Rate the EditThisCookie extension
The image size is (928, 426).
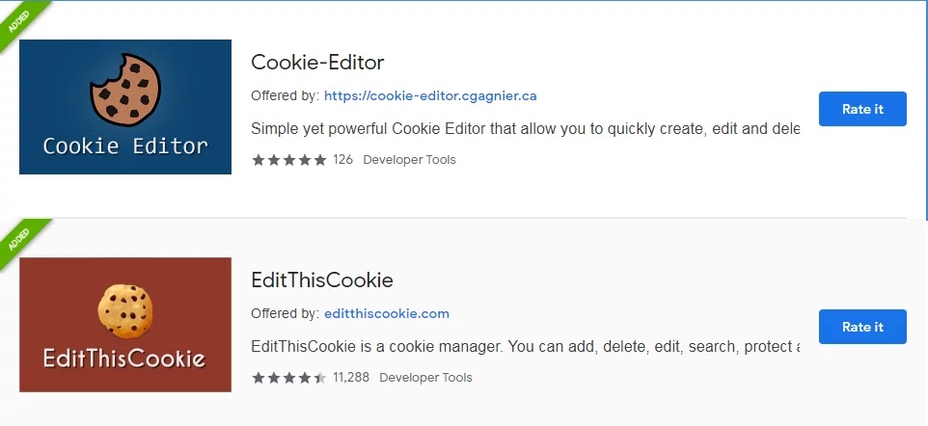pyautogui.click(x=862, y=327)
